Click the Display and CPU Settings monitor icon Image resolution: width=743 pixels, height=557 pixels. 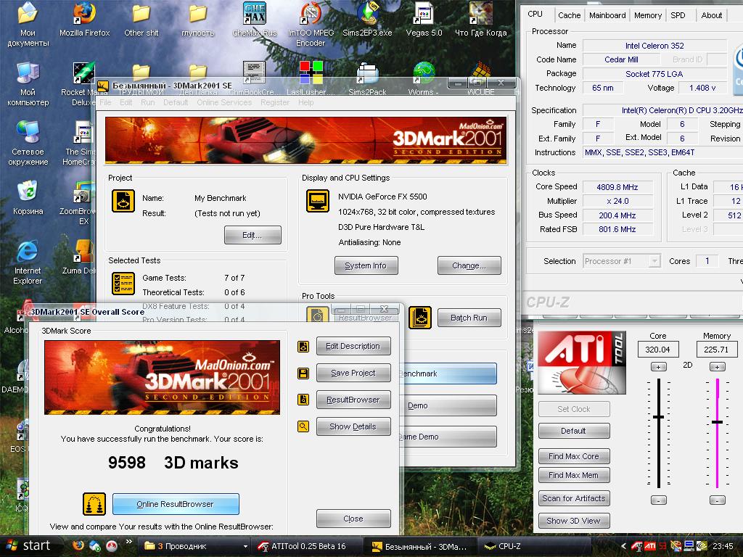(x=318, y=201)
